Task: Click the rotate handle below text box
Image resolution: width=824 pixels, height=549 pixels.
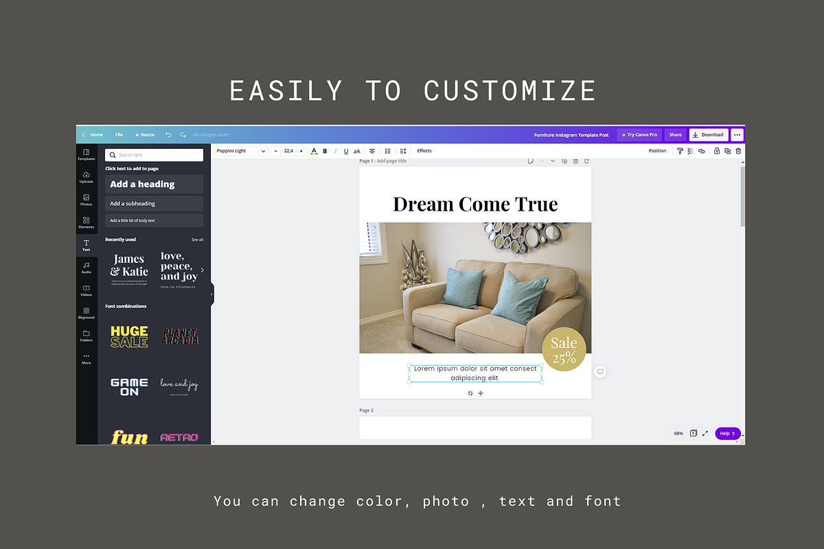Action: click(x=470, y=393)
